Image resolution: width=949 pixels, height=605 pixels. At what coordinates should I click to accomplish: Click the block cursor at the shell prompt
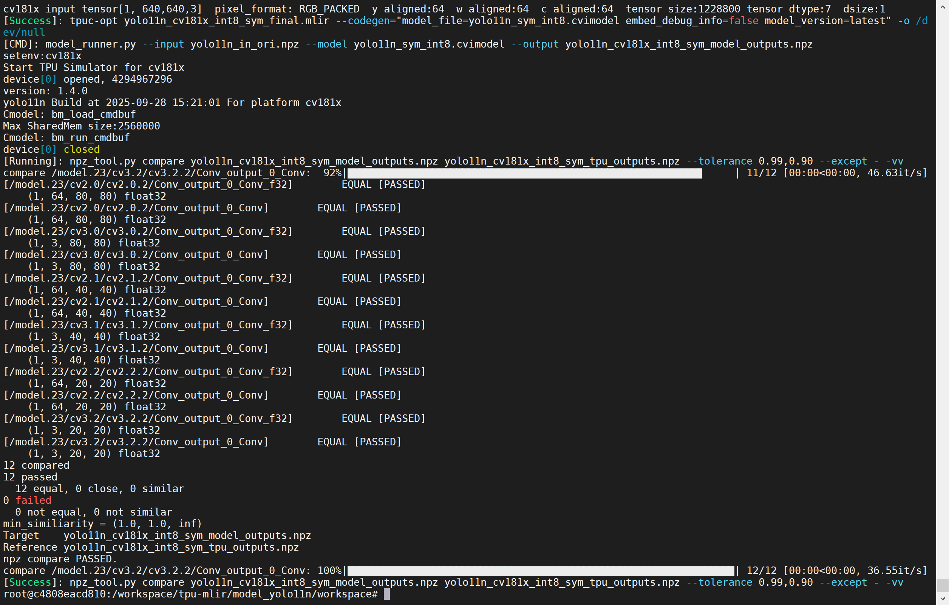[x=386, y=594]
